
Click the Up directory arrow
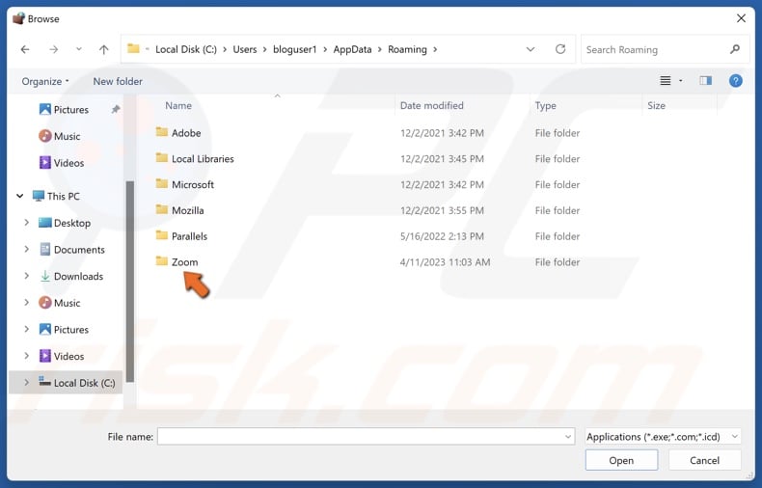click(x=103, y=50)
